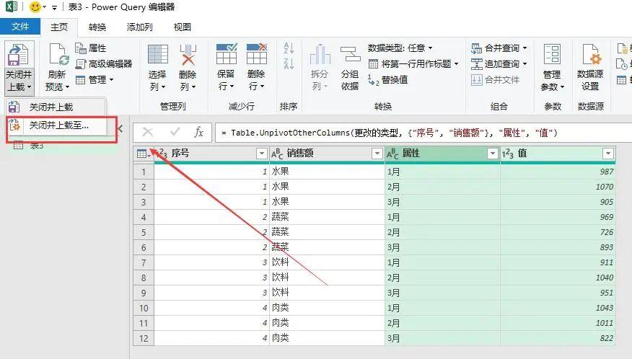Click the Keep Rows (保留行) icon

[226, 56]
